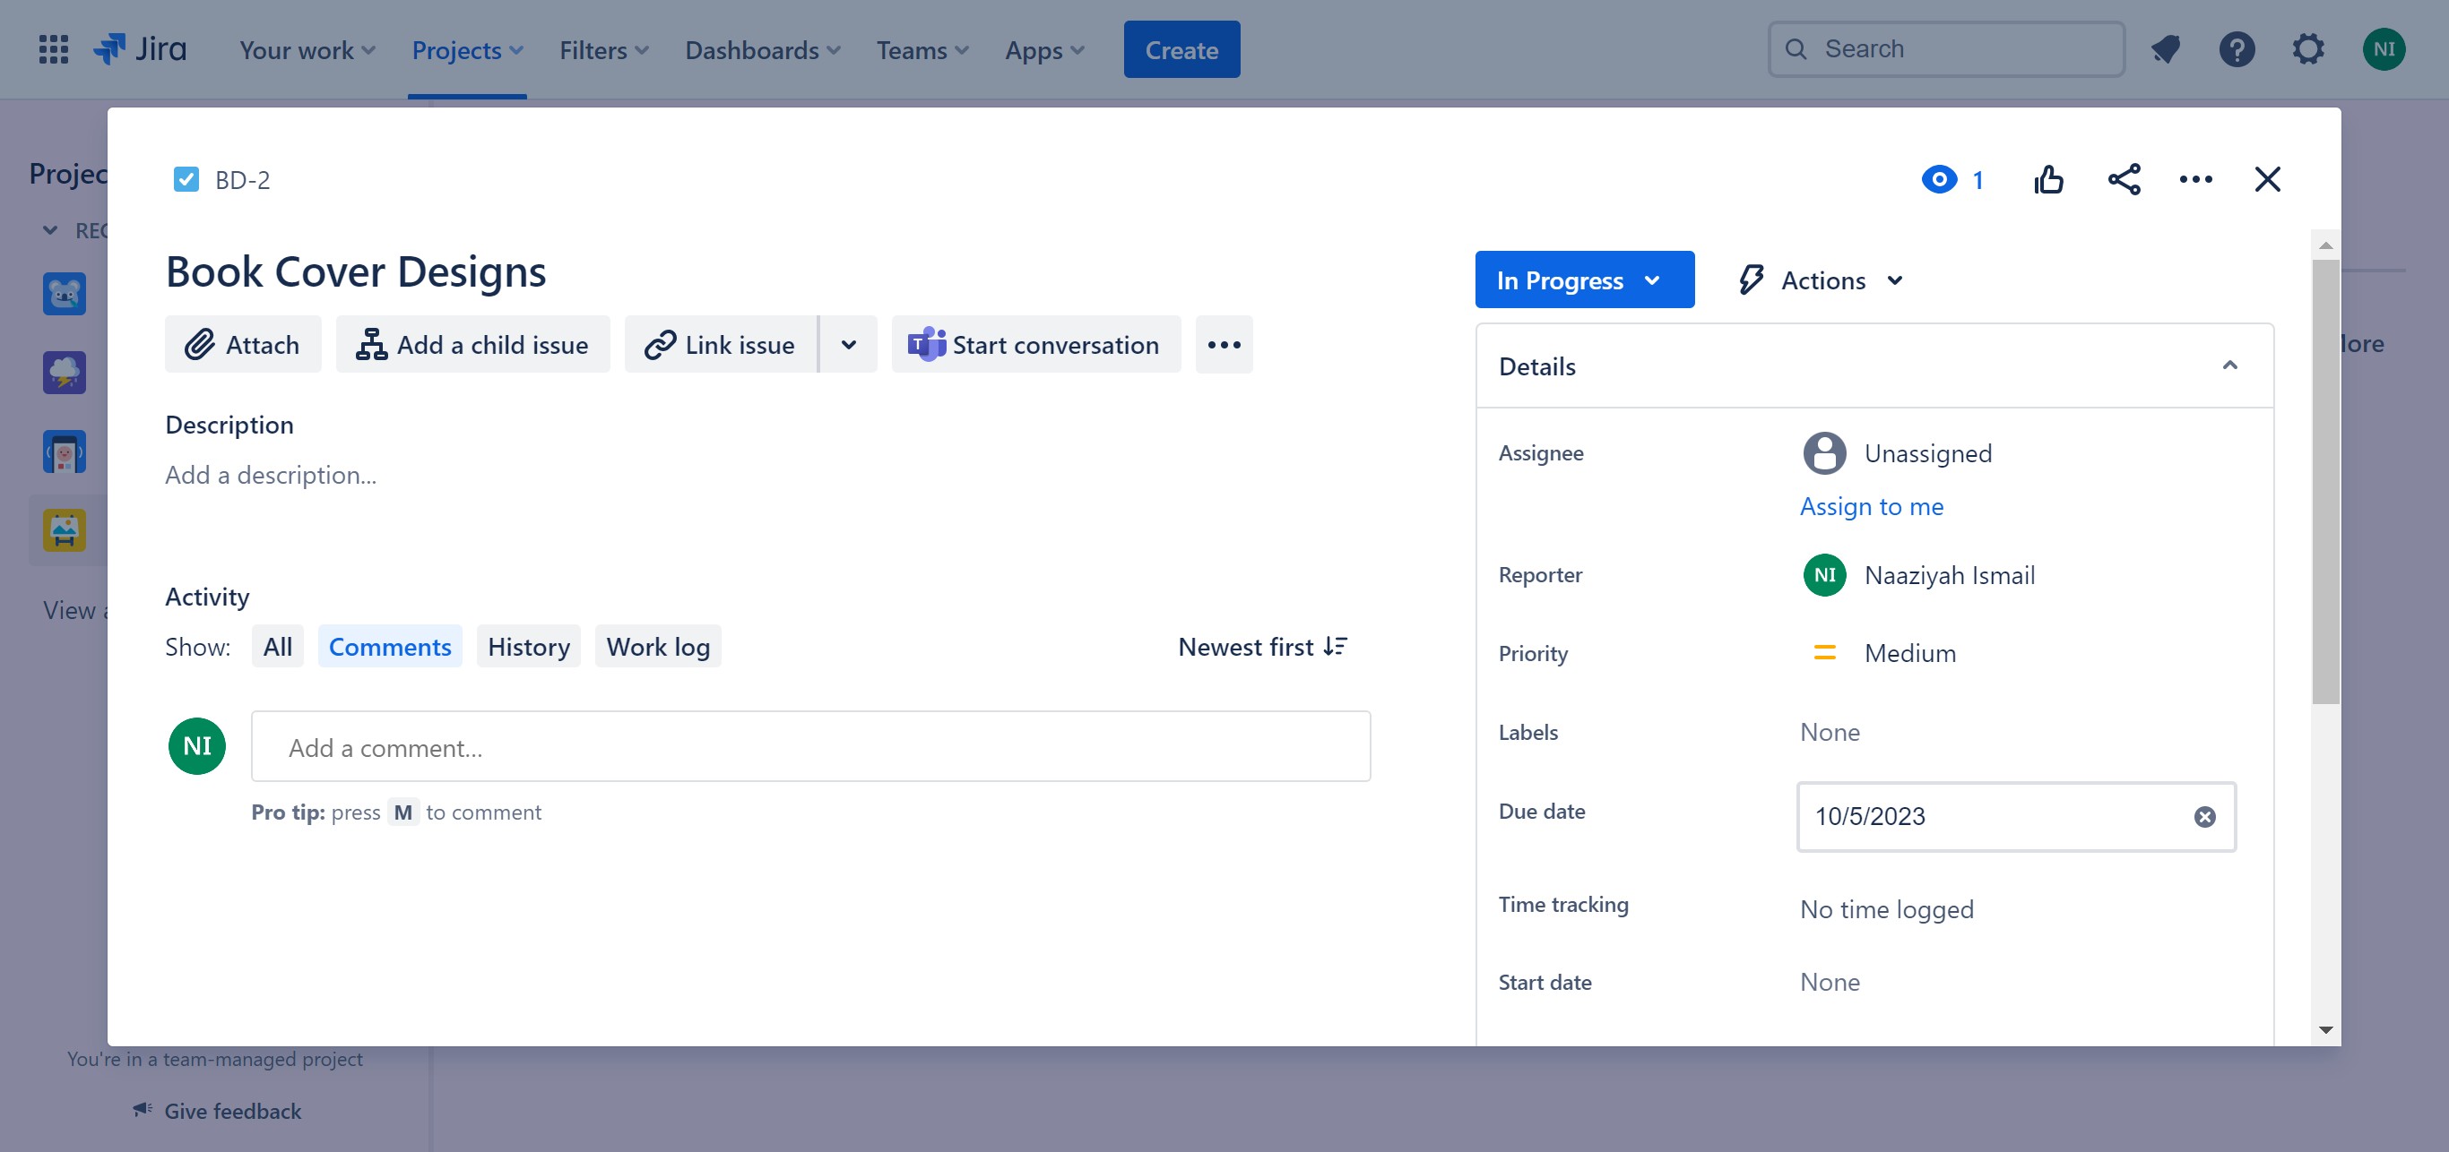Screen dimensions: 2449x1152
Task: Click scrollbar up arrow
Action: (2325, 245)
